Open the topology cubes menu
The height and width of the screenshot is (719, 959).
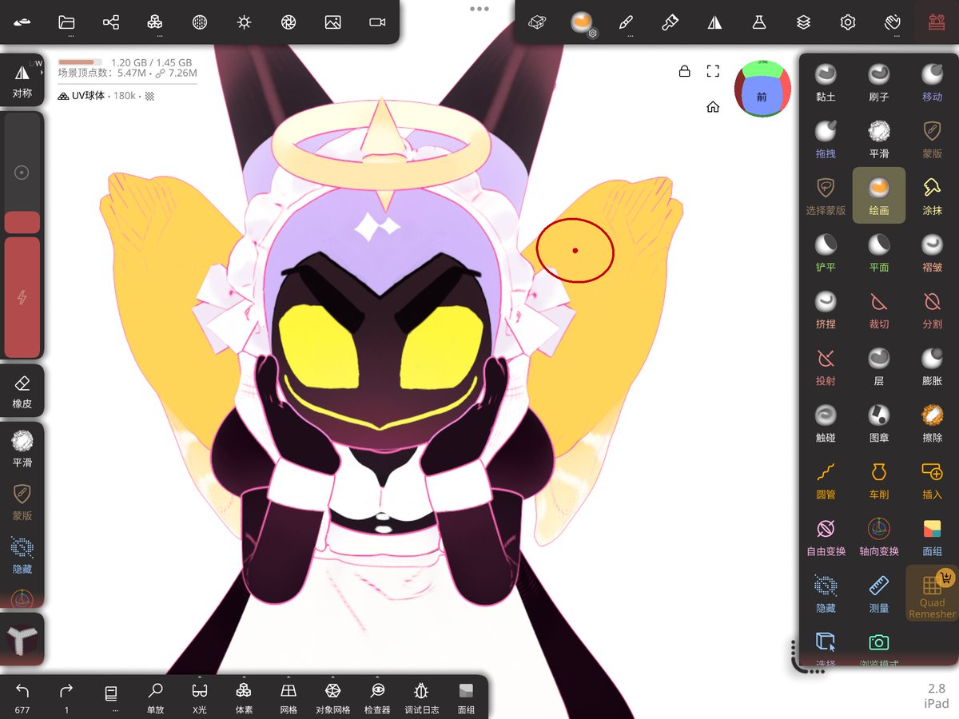coord(155,22)
